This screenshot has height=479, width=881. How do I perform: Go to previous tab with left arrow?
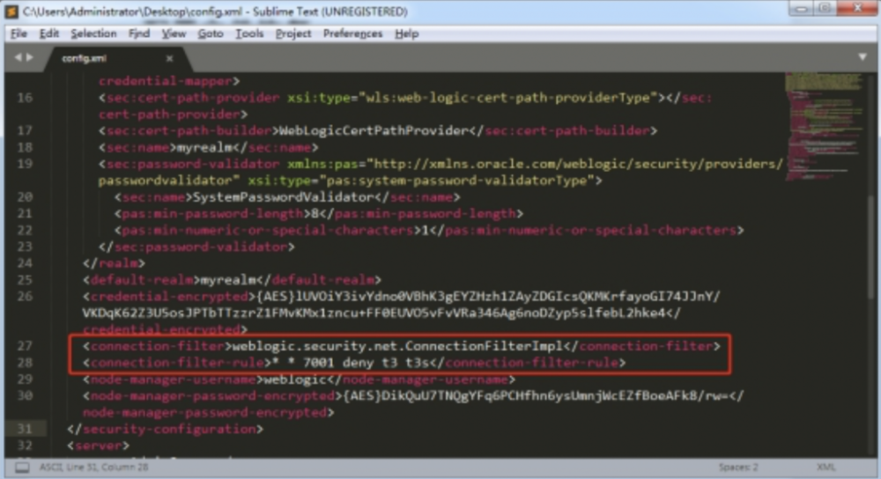tap(18, 57)
